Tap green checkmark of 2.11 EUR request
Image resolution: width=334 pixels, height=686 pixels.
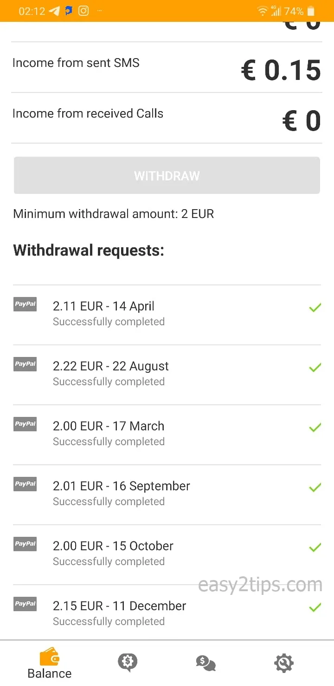pos(315,307)
